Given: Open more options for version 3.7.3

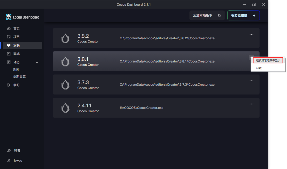Looking at the screenshot, I should coord(251,81).
